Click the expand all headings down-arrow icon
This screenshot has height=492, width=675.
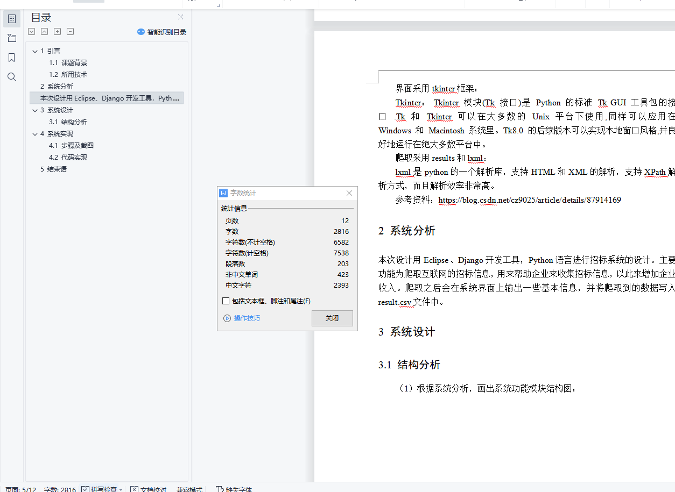click(x=32, y=32)
